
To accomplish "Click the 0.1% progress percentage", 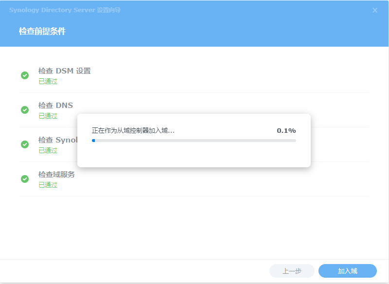I will click(x=286, y=130).
